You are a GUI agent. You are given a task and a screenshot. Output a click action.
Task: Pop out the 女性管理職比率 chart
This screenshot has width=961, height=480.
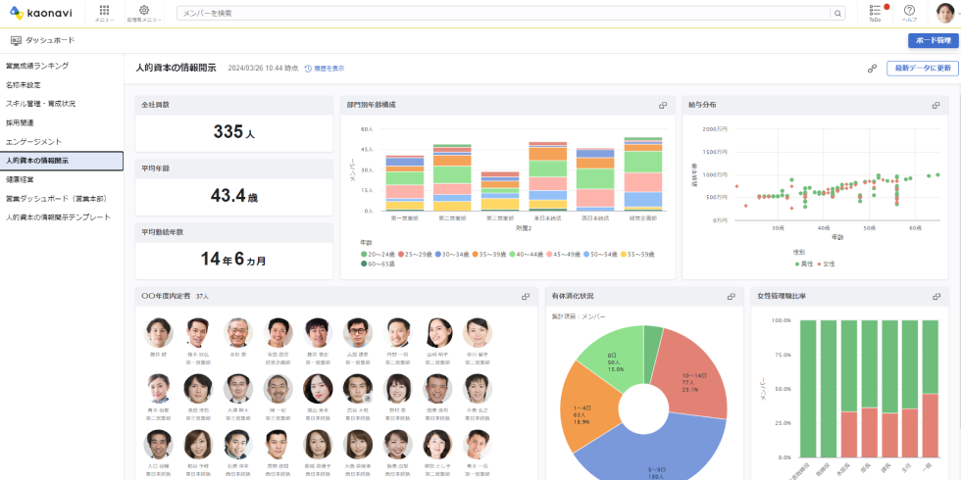pos(938,296)
